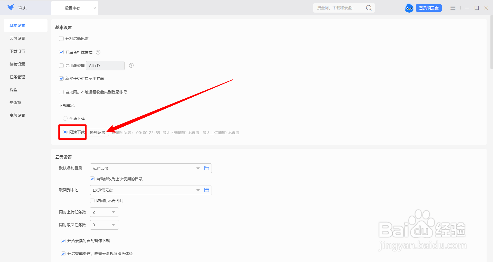Image resolution: width=493 pixels, height=262 pixels.
Task: Open 基本设置 in sidebar
Action: pyautogui.click(x=26, y=25)
